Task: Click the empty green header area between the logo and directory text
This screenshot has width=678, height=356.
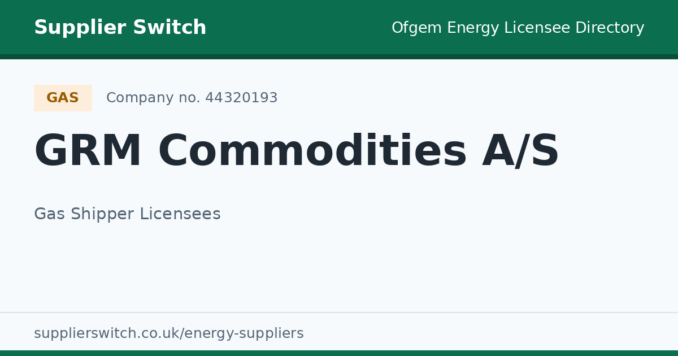Action: click(x=299, y=27)
